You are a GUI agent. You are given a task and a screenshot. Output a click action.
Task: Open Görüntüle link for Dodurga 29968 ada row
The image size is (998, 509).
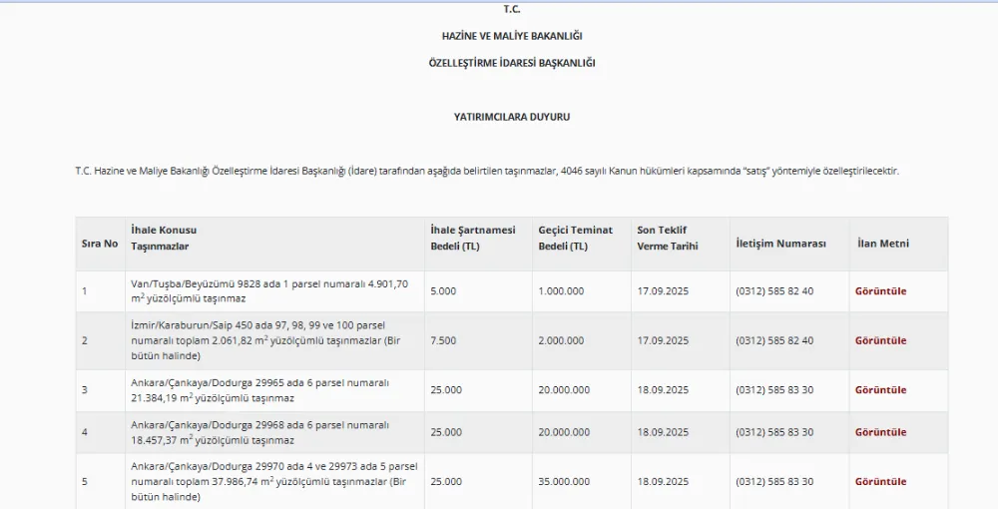(x=880, y=432)
